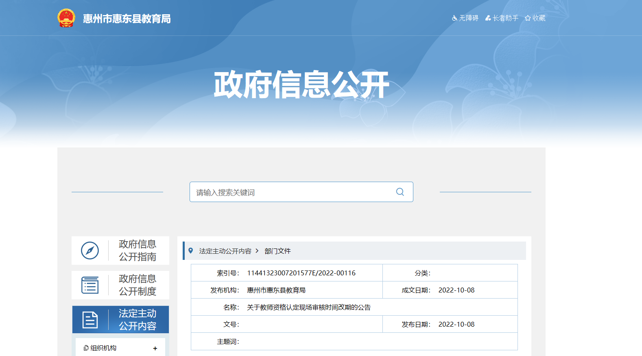The height and width of the screenshot is (356, 642).
Task: Open the 部门文件 breadcrumb link
Action: 277,251
